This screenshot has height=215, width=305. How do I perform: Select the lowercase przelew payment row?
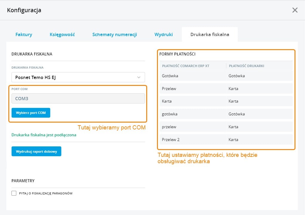tap(192, 127)
